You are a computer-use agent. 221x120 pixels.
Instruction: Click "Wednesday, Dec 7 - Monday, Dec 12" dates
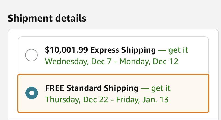pos(111,61)
